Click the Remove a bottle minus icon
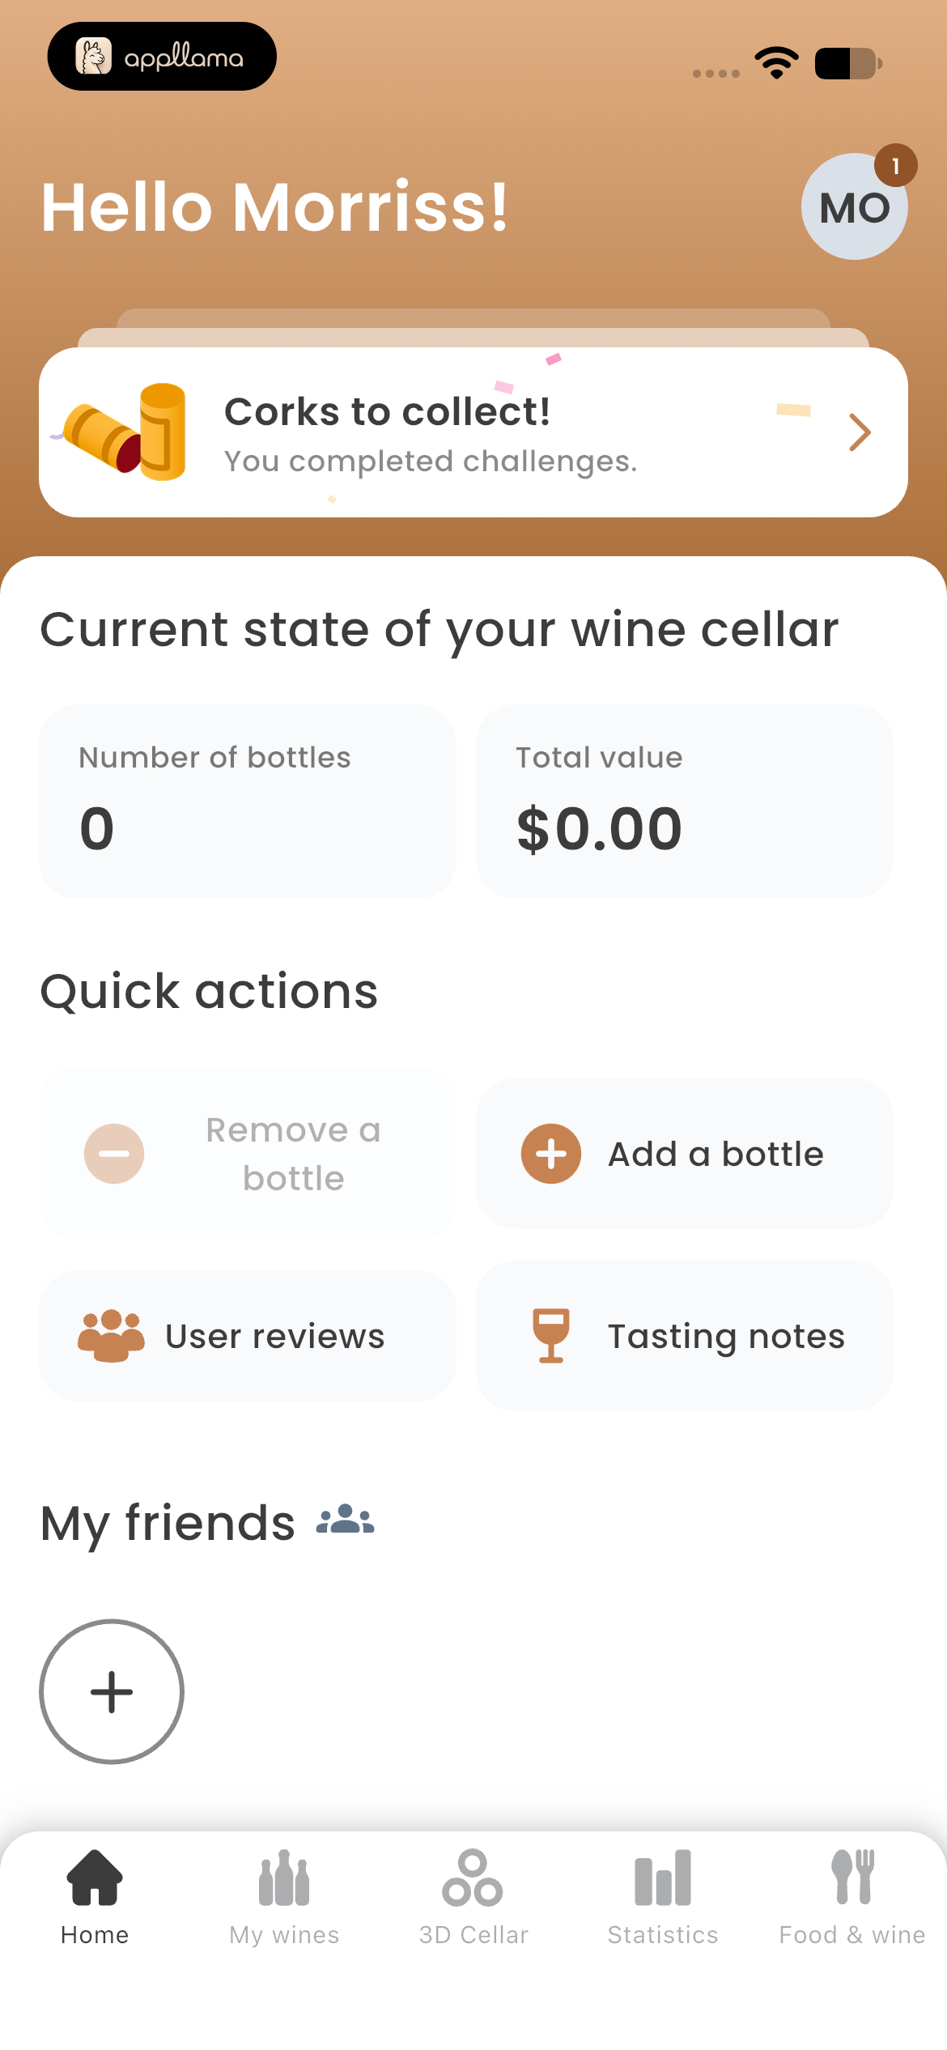This screenshot has width=947, height=2050. coord(114,1154)
